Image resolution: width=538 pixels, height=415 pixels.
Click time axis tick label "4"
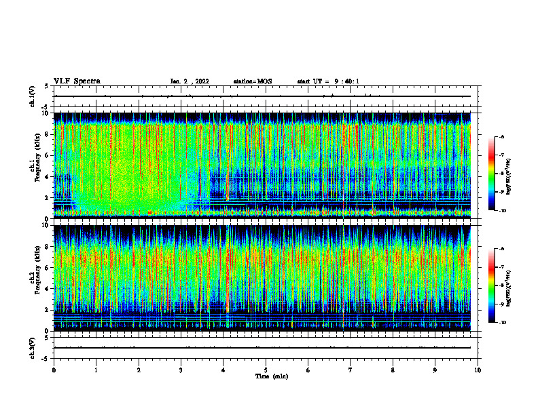[223, 370]
